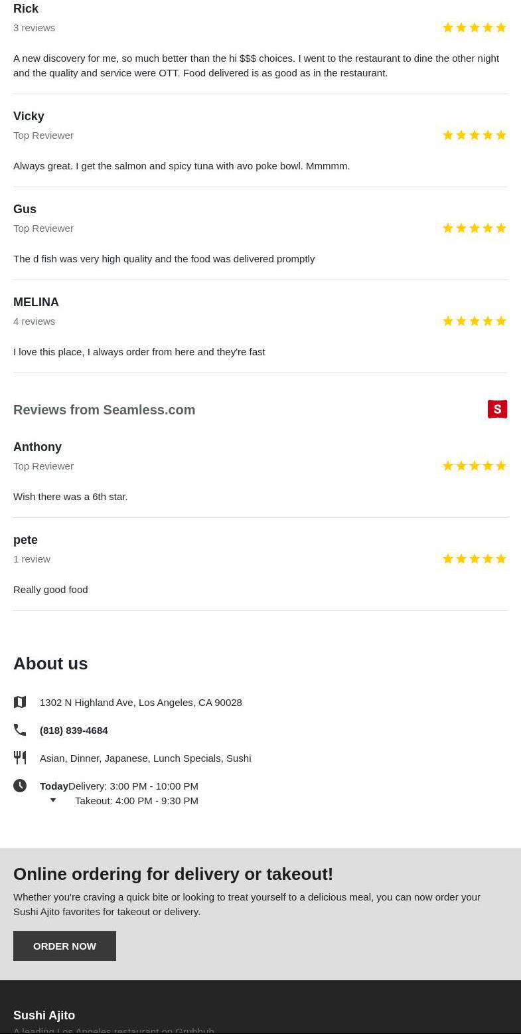
Task: Click the phone icon in About us
Action: click(20, 730)
